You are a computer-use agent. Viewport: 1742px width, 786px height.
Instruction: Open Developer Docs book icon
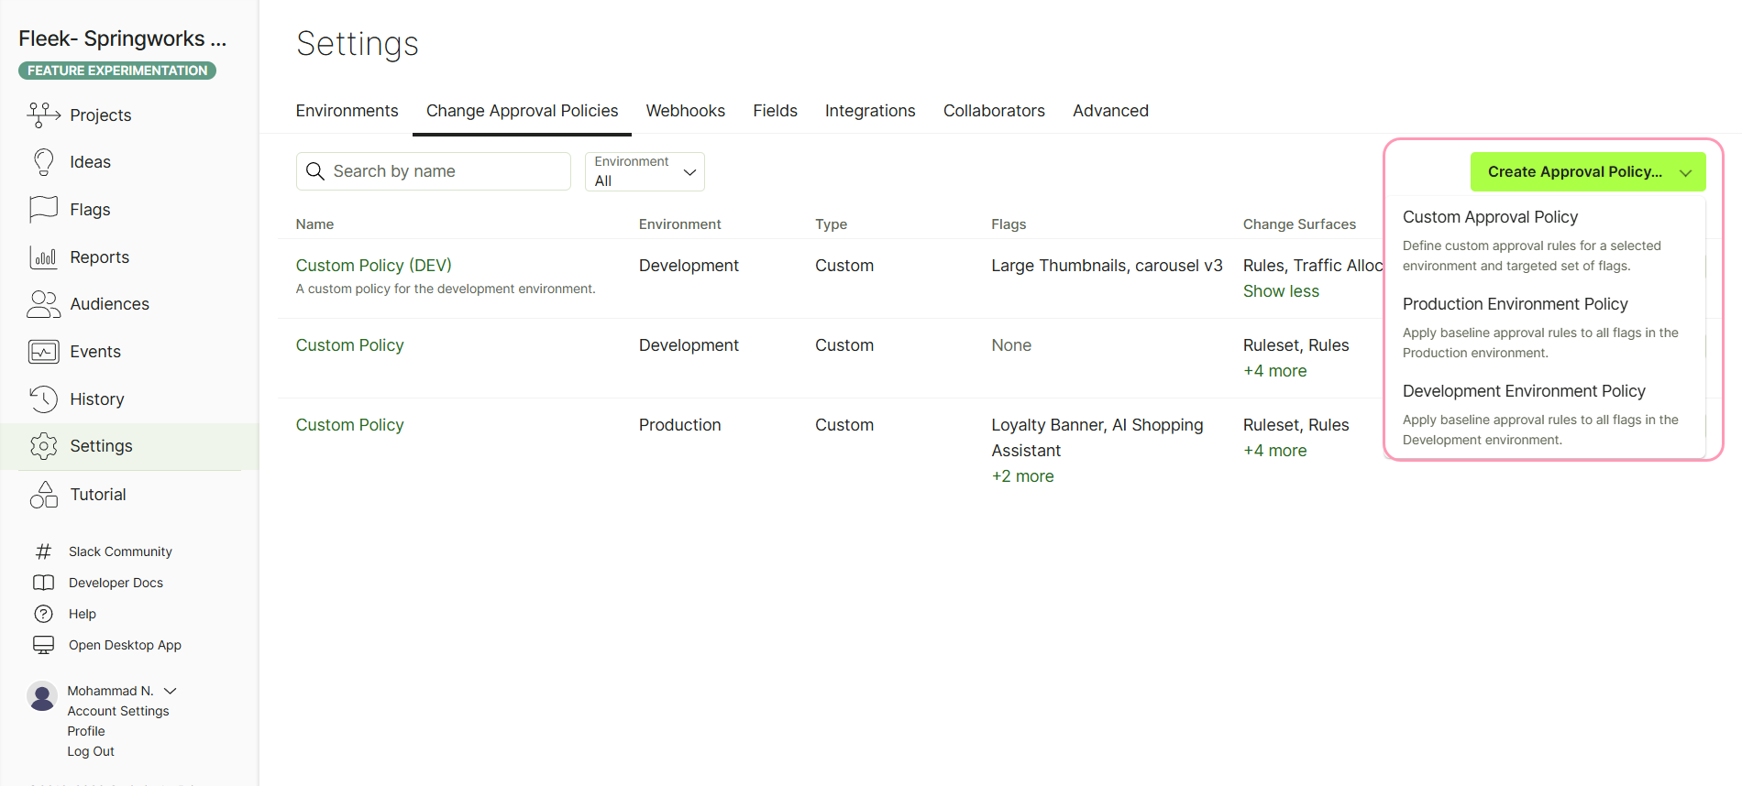point(43,583)
